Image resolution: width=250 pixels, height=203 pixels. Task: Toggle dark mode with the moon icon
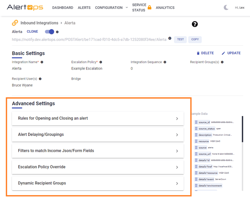coord(226,7)
